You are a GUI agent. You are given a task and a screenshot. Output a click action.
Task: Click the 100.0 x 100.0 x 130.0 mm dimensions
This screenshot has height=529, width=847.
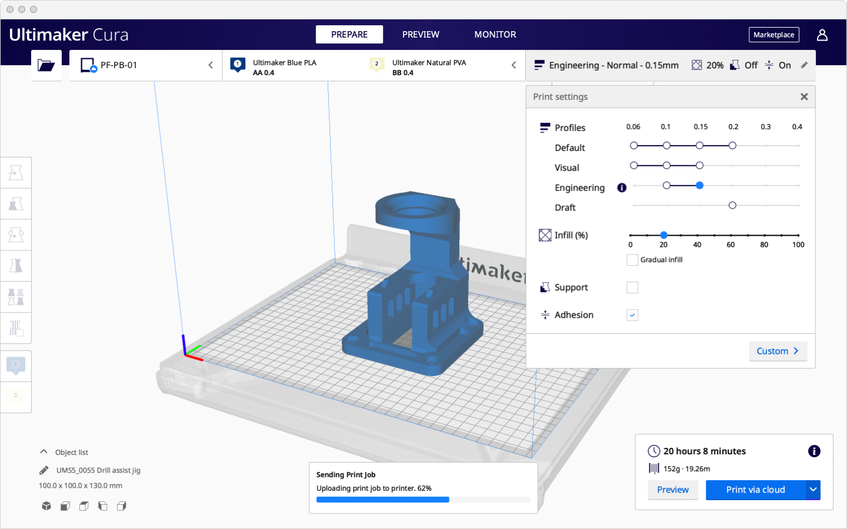pos(81,486)
